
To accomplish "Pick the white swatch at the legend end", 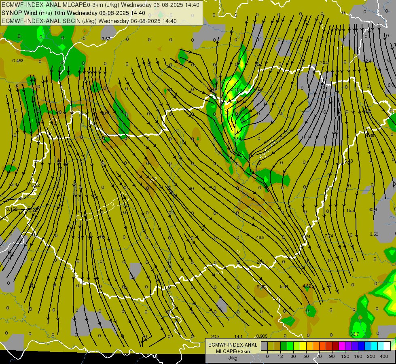I will click(x=387, y=346).
